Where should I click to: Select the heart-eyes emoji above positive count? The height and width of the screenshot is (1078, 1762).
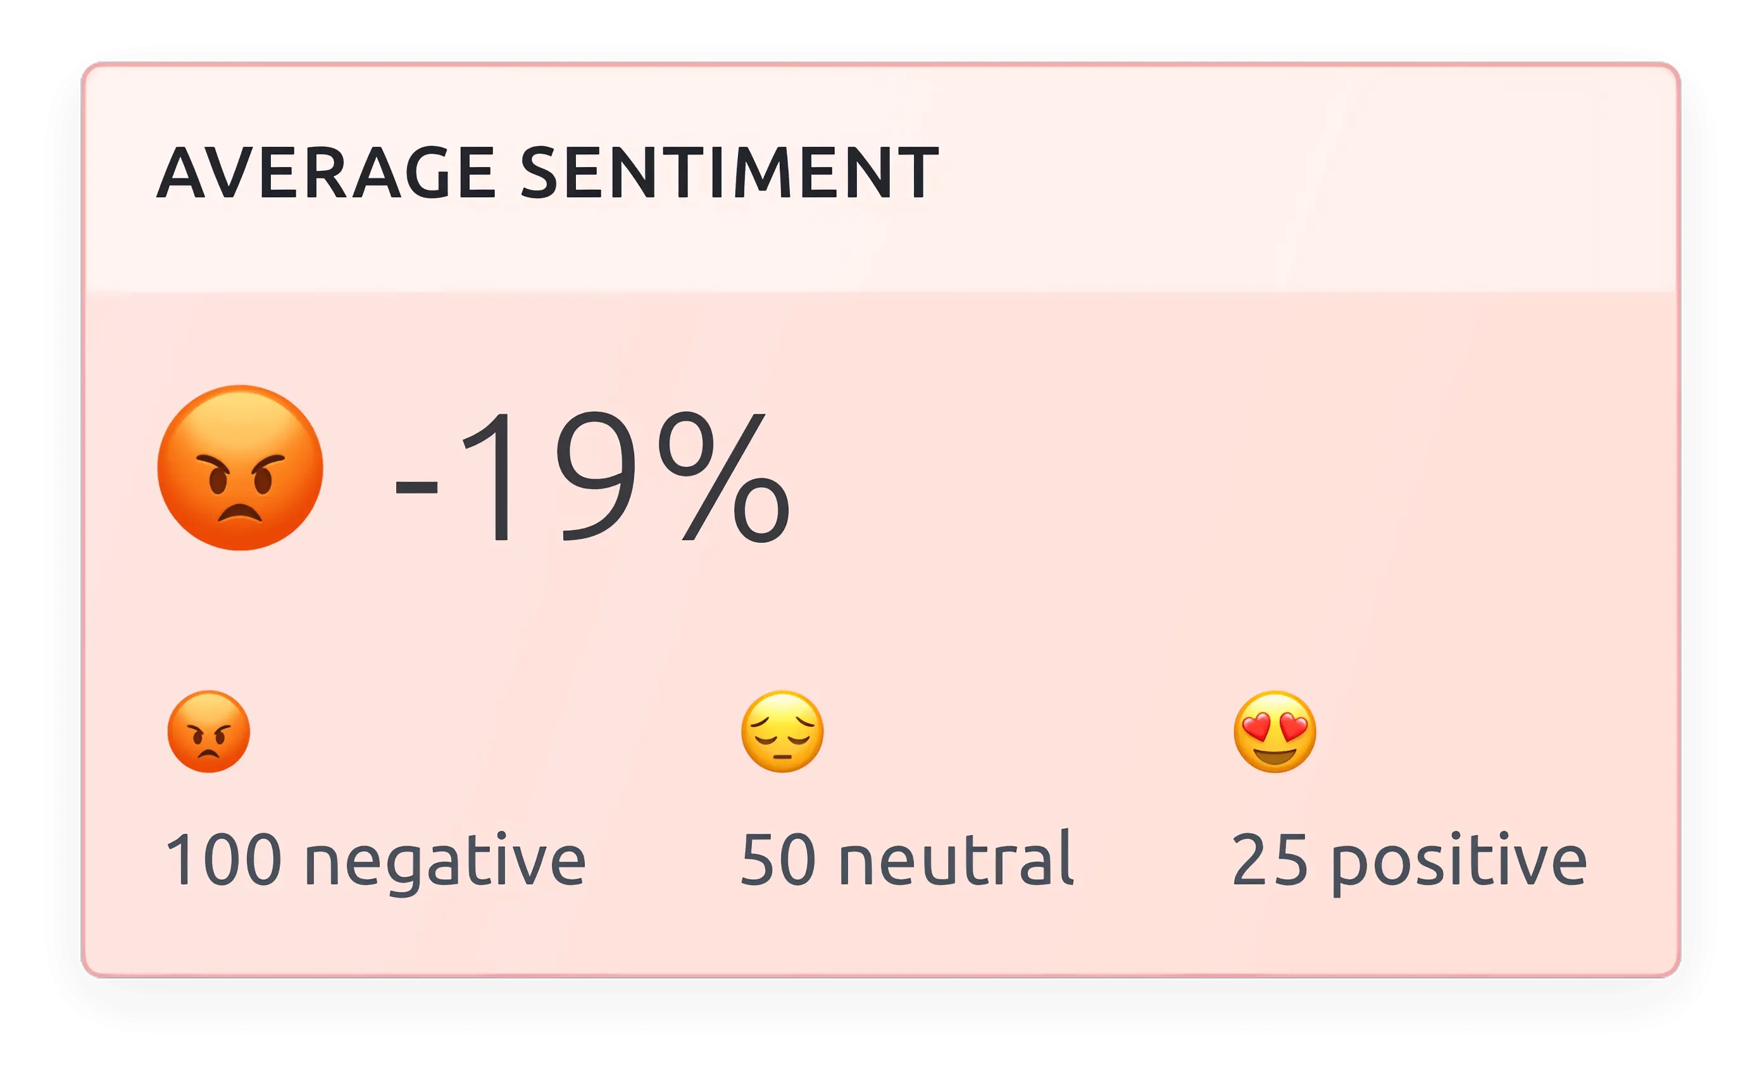[1275, 731]
